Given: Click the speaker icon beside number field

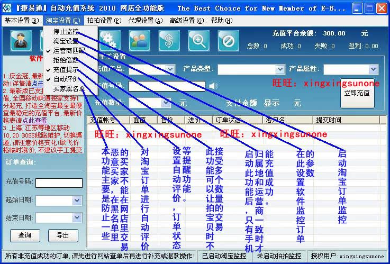Looking at the screenshot, I should point(213,86).
